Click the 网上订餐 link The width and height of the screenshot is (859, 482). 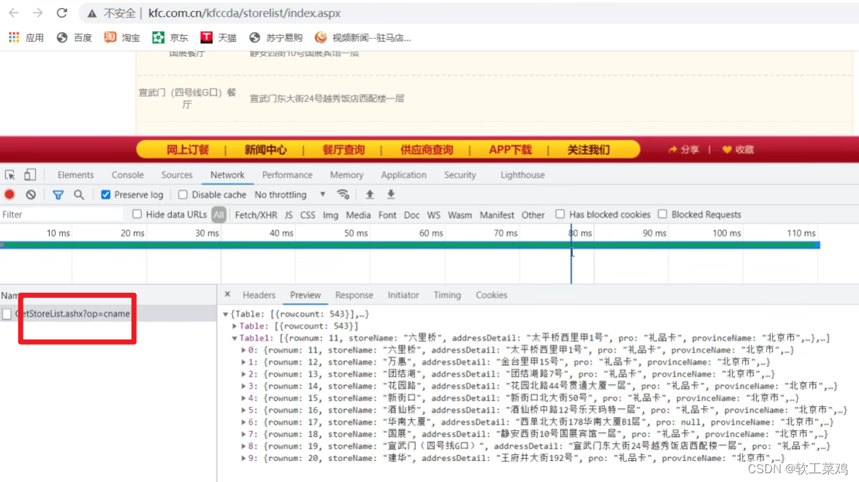click(x=187, y=150)
